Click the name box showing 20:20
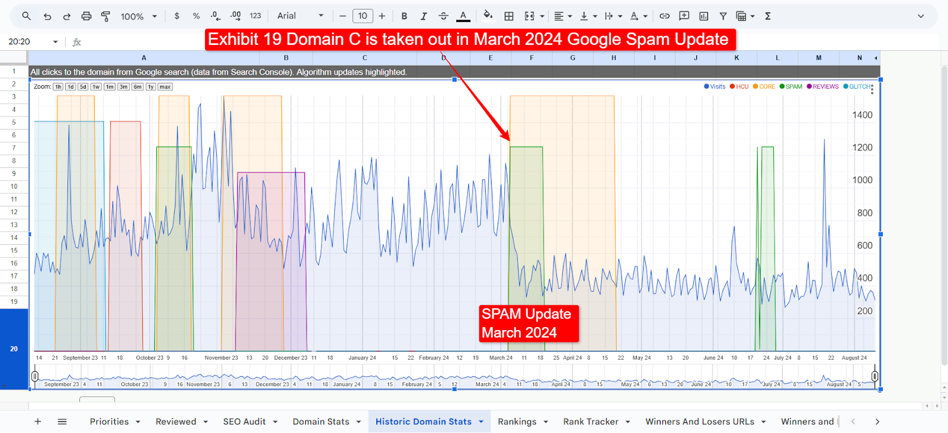The width and height of the screenshot is (948, 433). click(x=27, y=41)
